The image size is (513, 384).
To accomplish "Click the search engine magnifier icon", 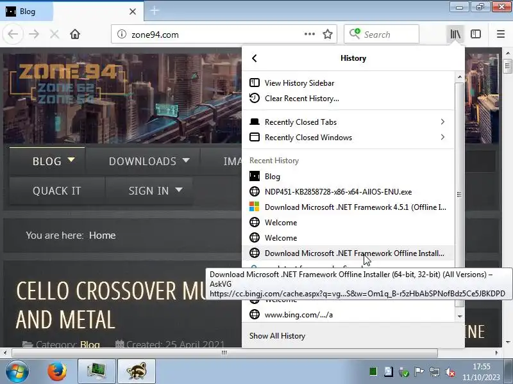I will pyautogui.click(x=355, y=33).
